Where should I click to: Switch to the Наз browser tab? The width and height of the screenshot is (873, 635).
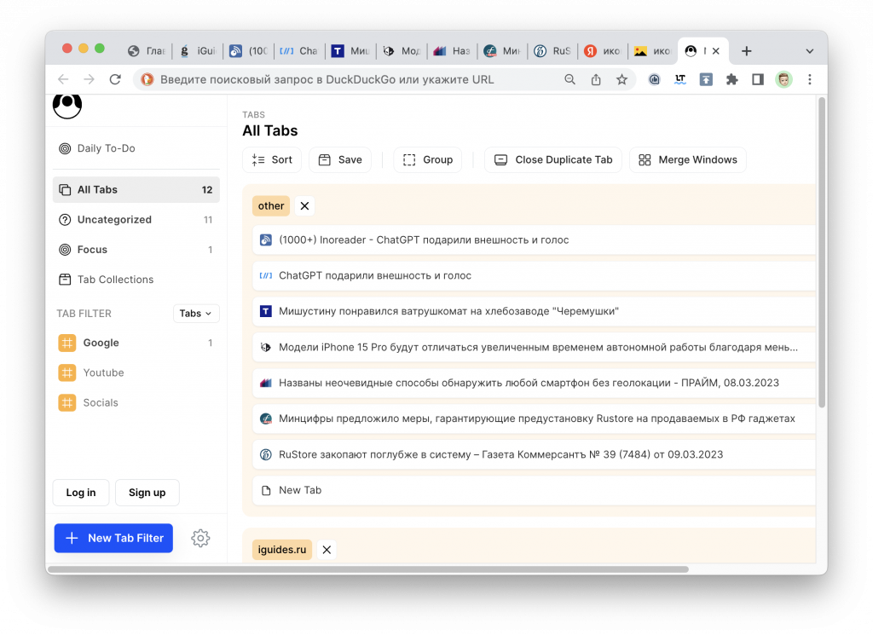452,51
